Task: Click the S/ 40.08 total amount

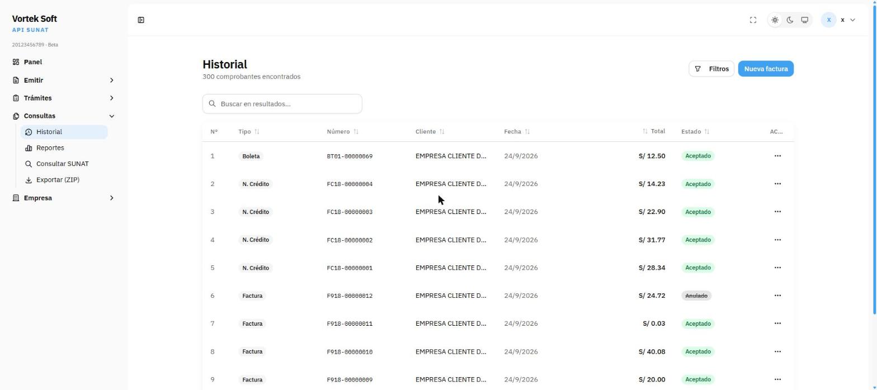Action: point(652,351)
